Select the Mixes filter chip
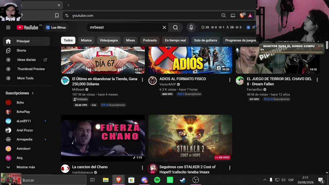 click(x=130, y=40)
